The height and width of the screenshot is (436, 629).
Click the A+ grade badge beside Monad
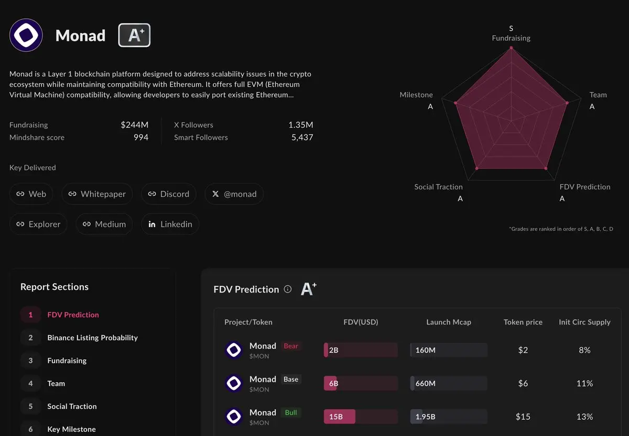pos(134,35)
